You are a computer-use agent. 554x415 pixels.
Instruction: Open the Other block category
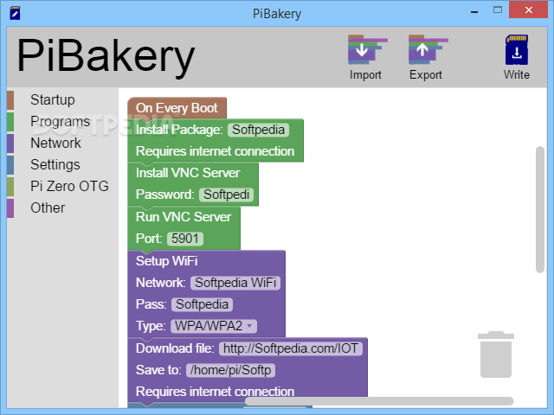[48, 207]
